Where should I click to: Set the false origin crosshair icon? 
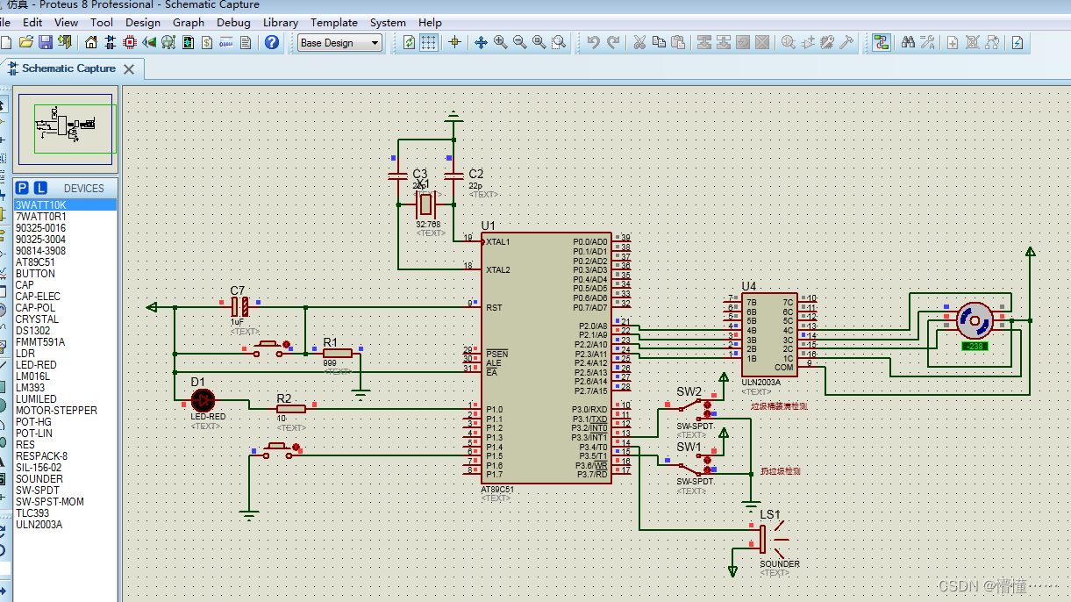point(454,42)
